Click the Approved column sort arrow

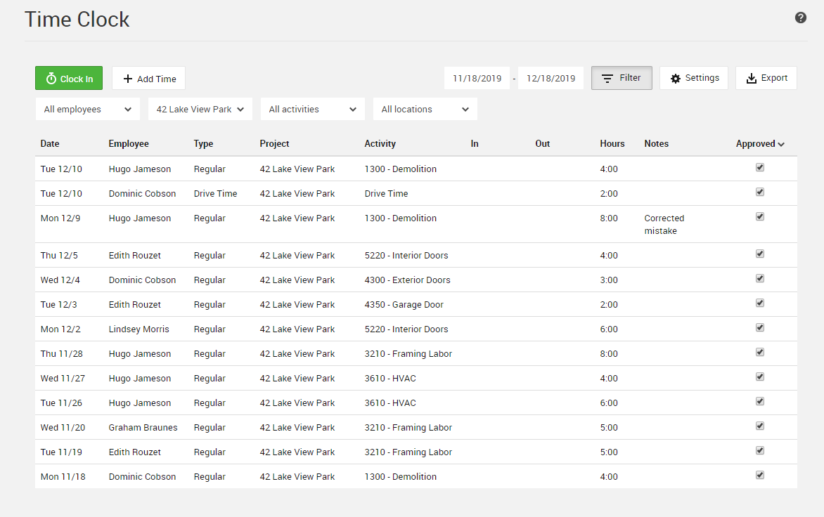781,144
